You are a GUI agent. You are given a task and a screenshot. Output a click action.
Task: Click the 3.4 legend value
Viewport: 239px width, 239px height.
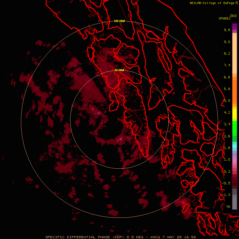[x=227, y=124]
